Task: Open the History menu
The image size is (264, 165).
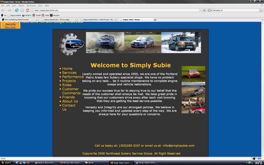Action: [22, 6]
